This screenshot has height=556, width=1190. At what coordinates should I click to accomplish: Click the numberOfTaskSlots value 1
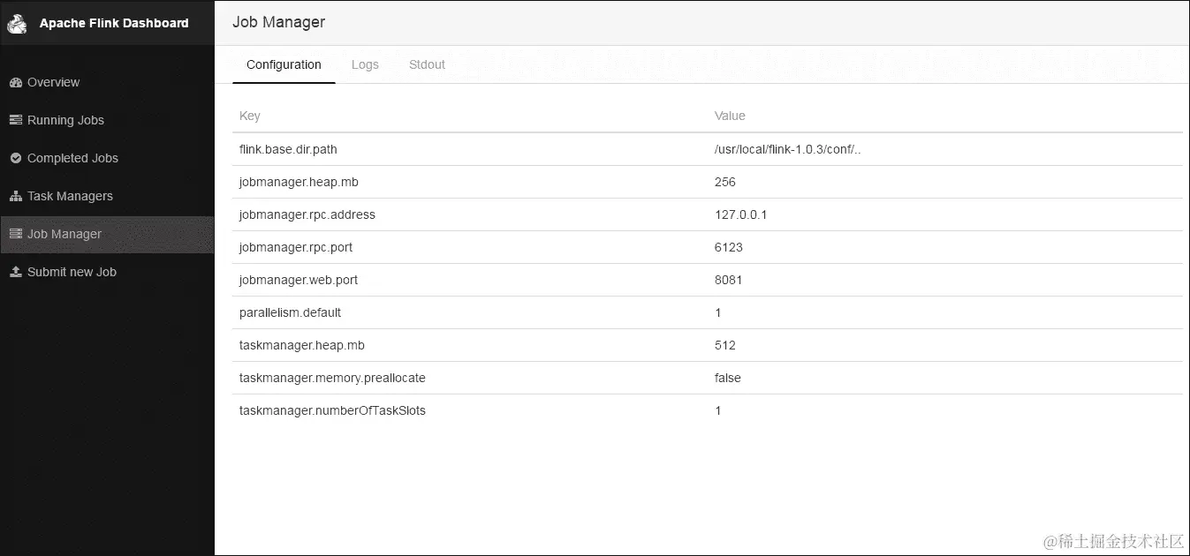coord(718,410)
